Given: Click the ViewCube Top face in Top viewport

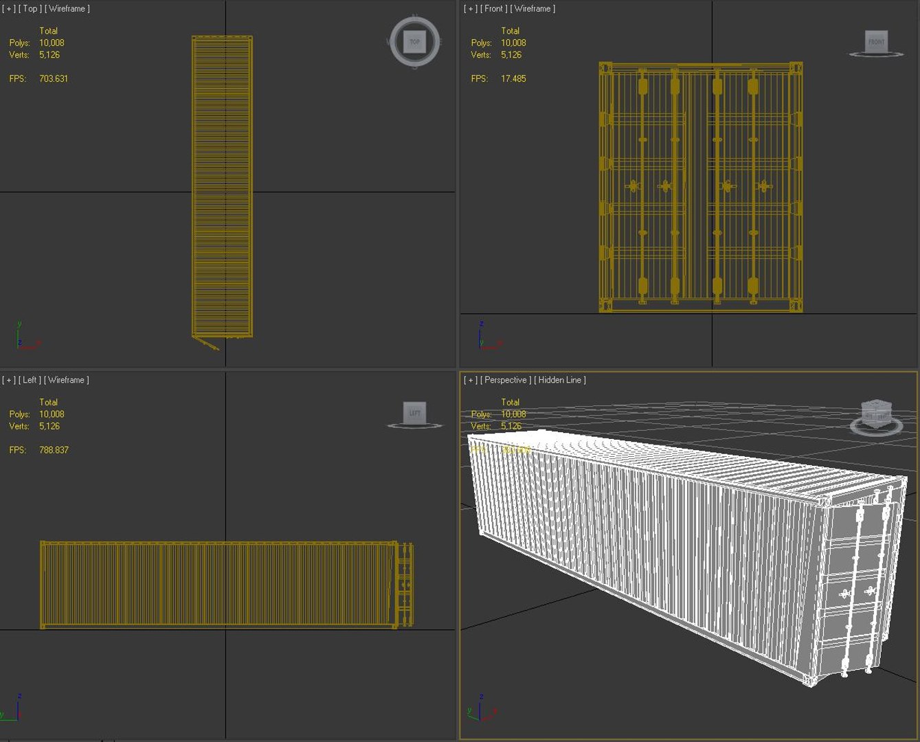Looking at the screenshot, I should point(414,42).
